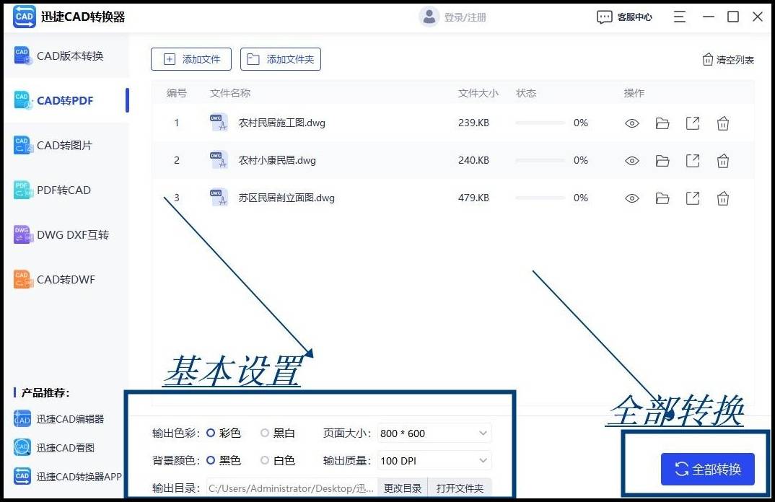This screenshot has width=775, height=502.
Task: Open 客服中心 customer service
Action: [x=622, y=16]
